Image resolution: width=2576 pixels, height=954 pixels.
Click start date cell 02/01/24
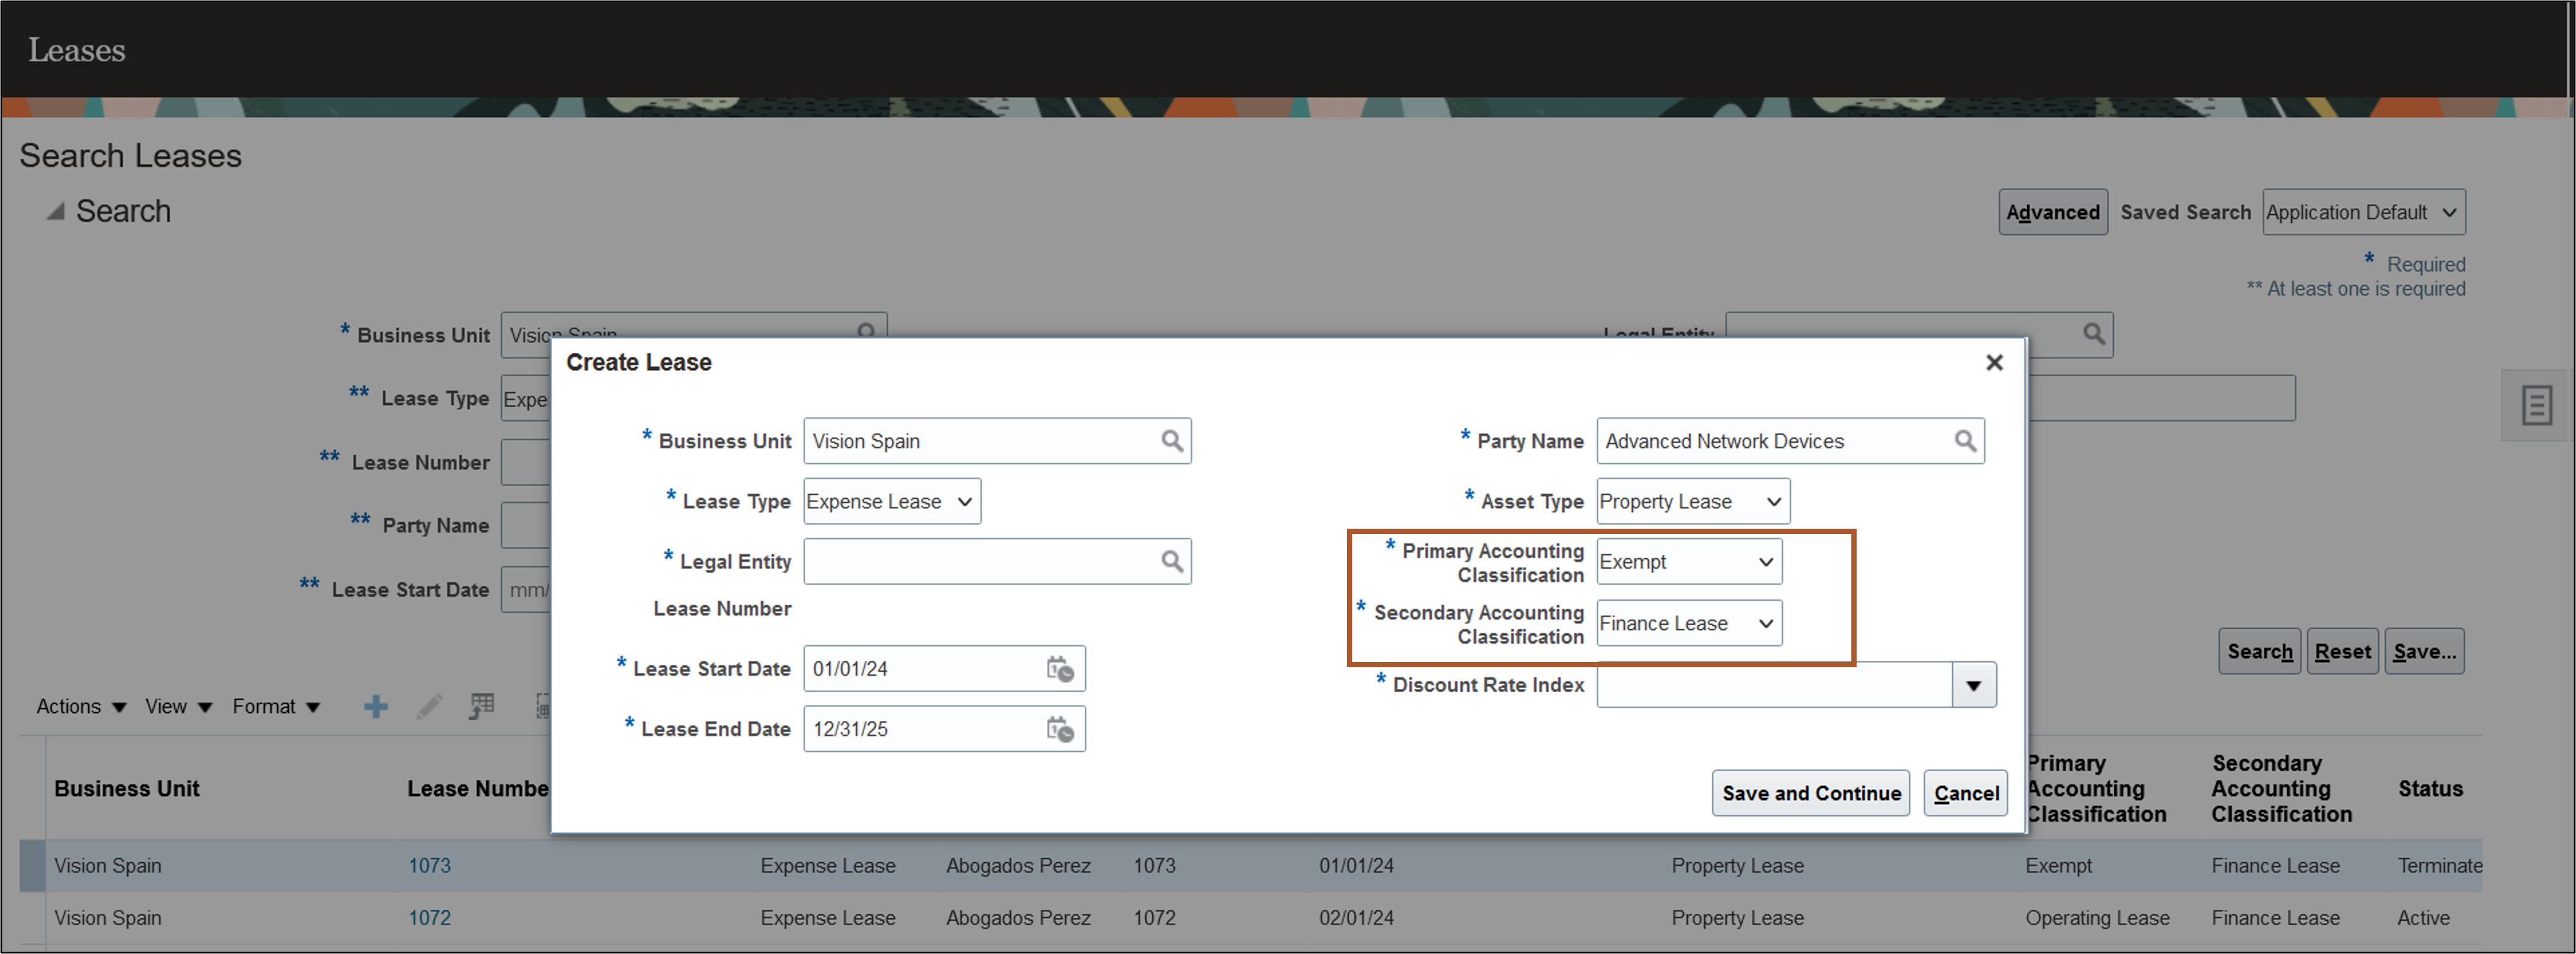(1356, 918)
